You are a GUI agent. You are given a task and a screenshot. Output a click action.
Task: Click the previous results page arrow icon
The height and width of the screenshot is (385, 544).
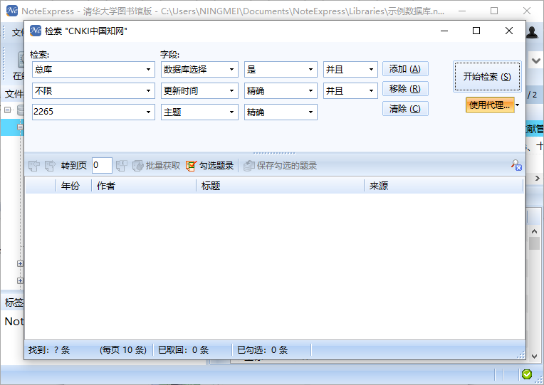(33, 166)
